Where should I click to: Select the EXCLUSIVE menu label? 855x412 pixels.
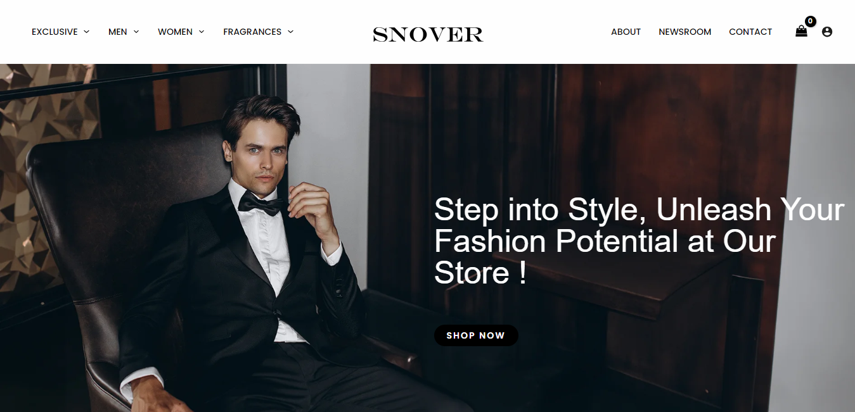(55, 32)
